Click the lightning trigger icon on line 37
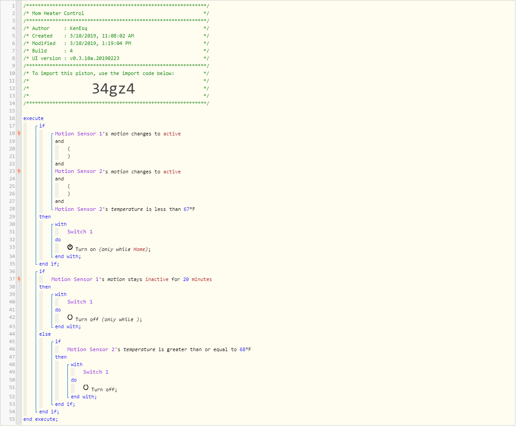The height and width of the screenshot is (427, 519). tap(19, 280)
